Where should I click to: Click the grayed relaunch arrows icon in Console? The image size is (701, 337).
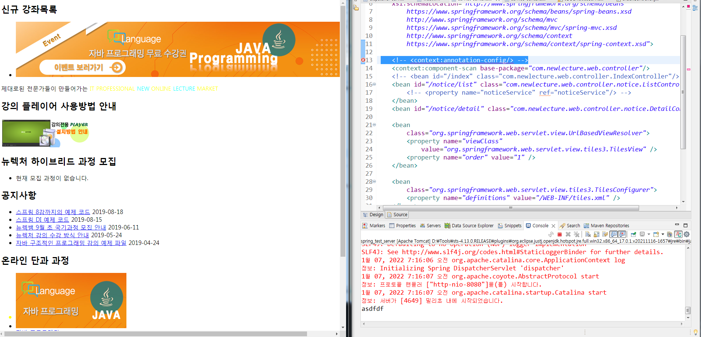click(x=551, y=234)
